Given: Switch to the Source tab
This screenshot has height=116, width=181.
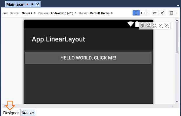Looking at the screenshot, I should click(x=28, y=112).
